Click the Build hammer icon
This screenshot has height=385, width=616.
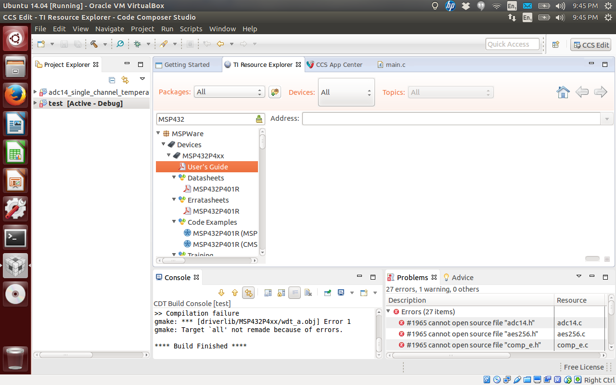click(94, 44)
